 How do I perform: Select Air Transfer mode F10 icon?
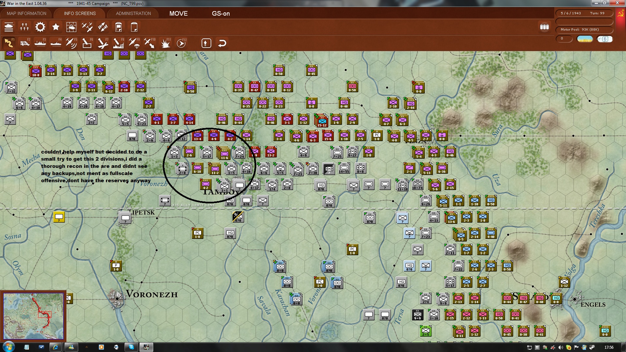tap(150, 43)
